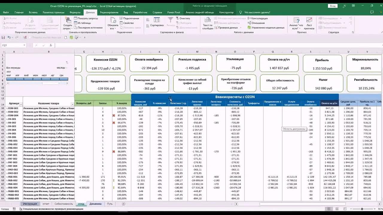Switch to the Формулы tab
The image size is (383, 215).
[x=75, y=13]
